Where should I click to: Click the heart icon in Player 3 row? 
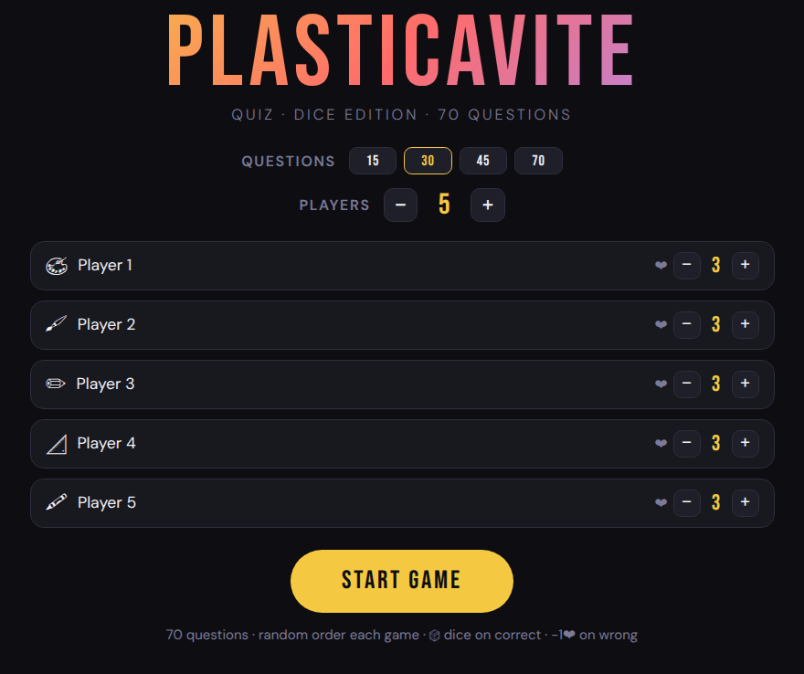[x=661, y=384]
